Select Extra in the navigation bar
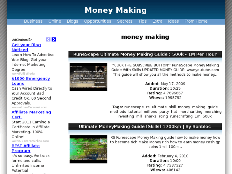The image size is (232, 174). [x=157, y=21]
